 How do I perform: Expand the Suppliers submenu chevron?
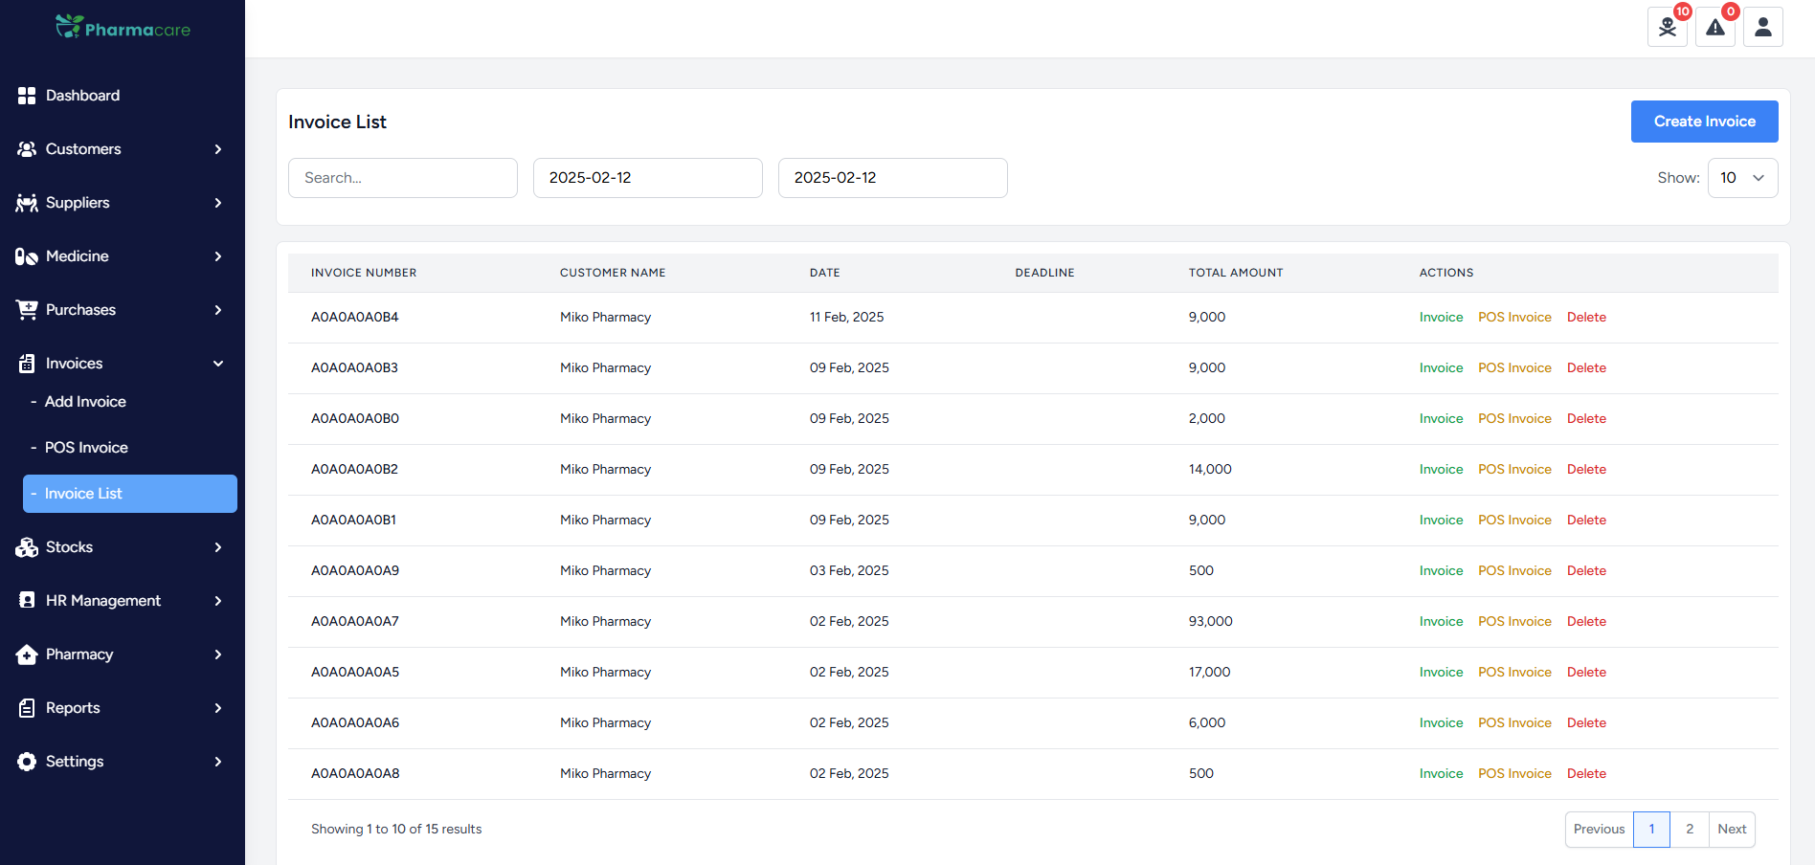pyautogui.click(x=218, y=203)
